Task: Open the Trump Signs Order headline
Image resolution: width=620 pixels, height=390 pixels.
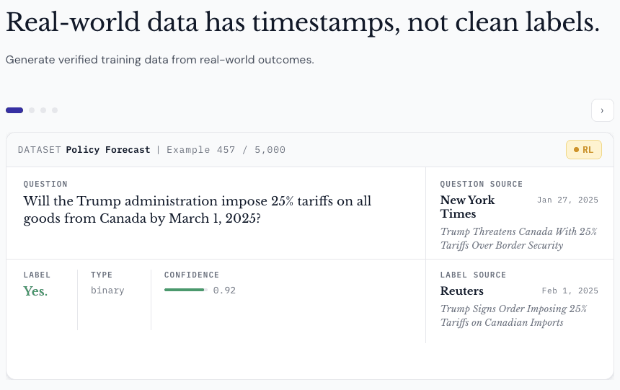Action: pyautogui.click(x=513, y=316)
